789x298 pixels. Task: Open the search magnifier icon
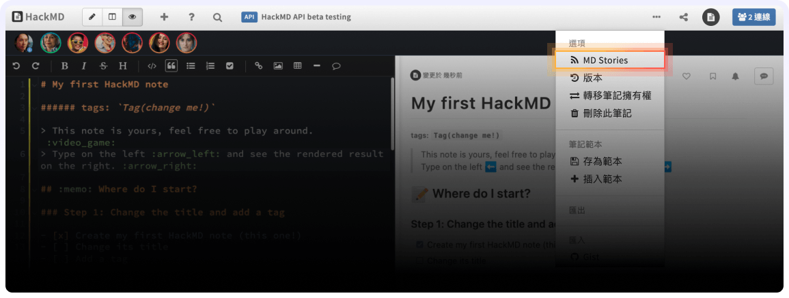pyautogui.click(x=217, y=16)
